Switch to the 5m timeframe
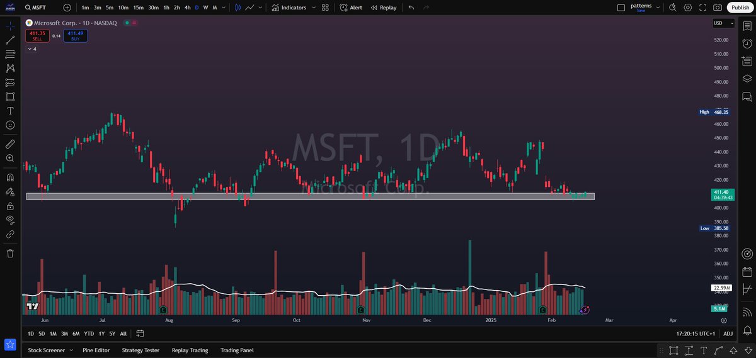 tap(110, 8)
